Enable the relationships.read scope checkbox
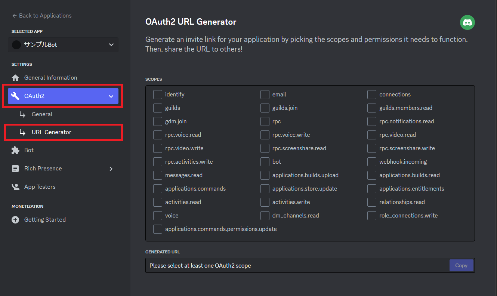Image resolution: width=497 pixels, height=296 pixels. (372, 202)
